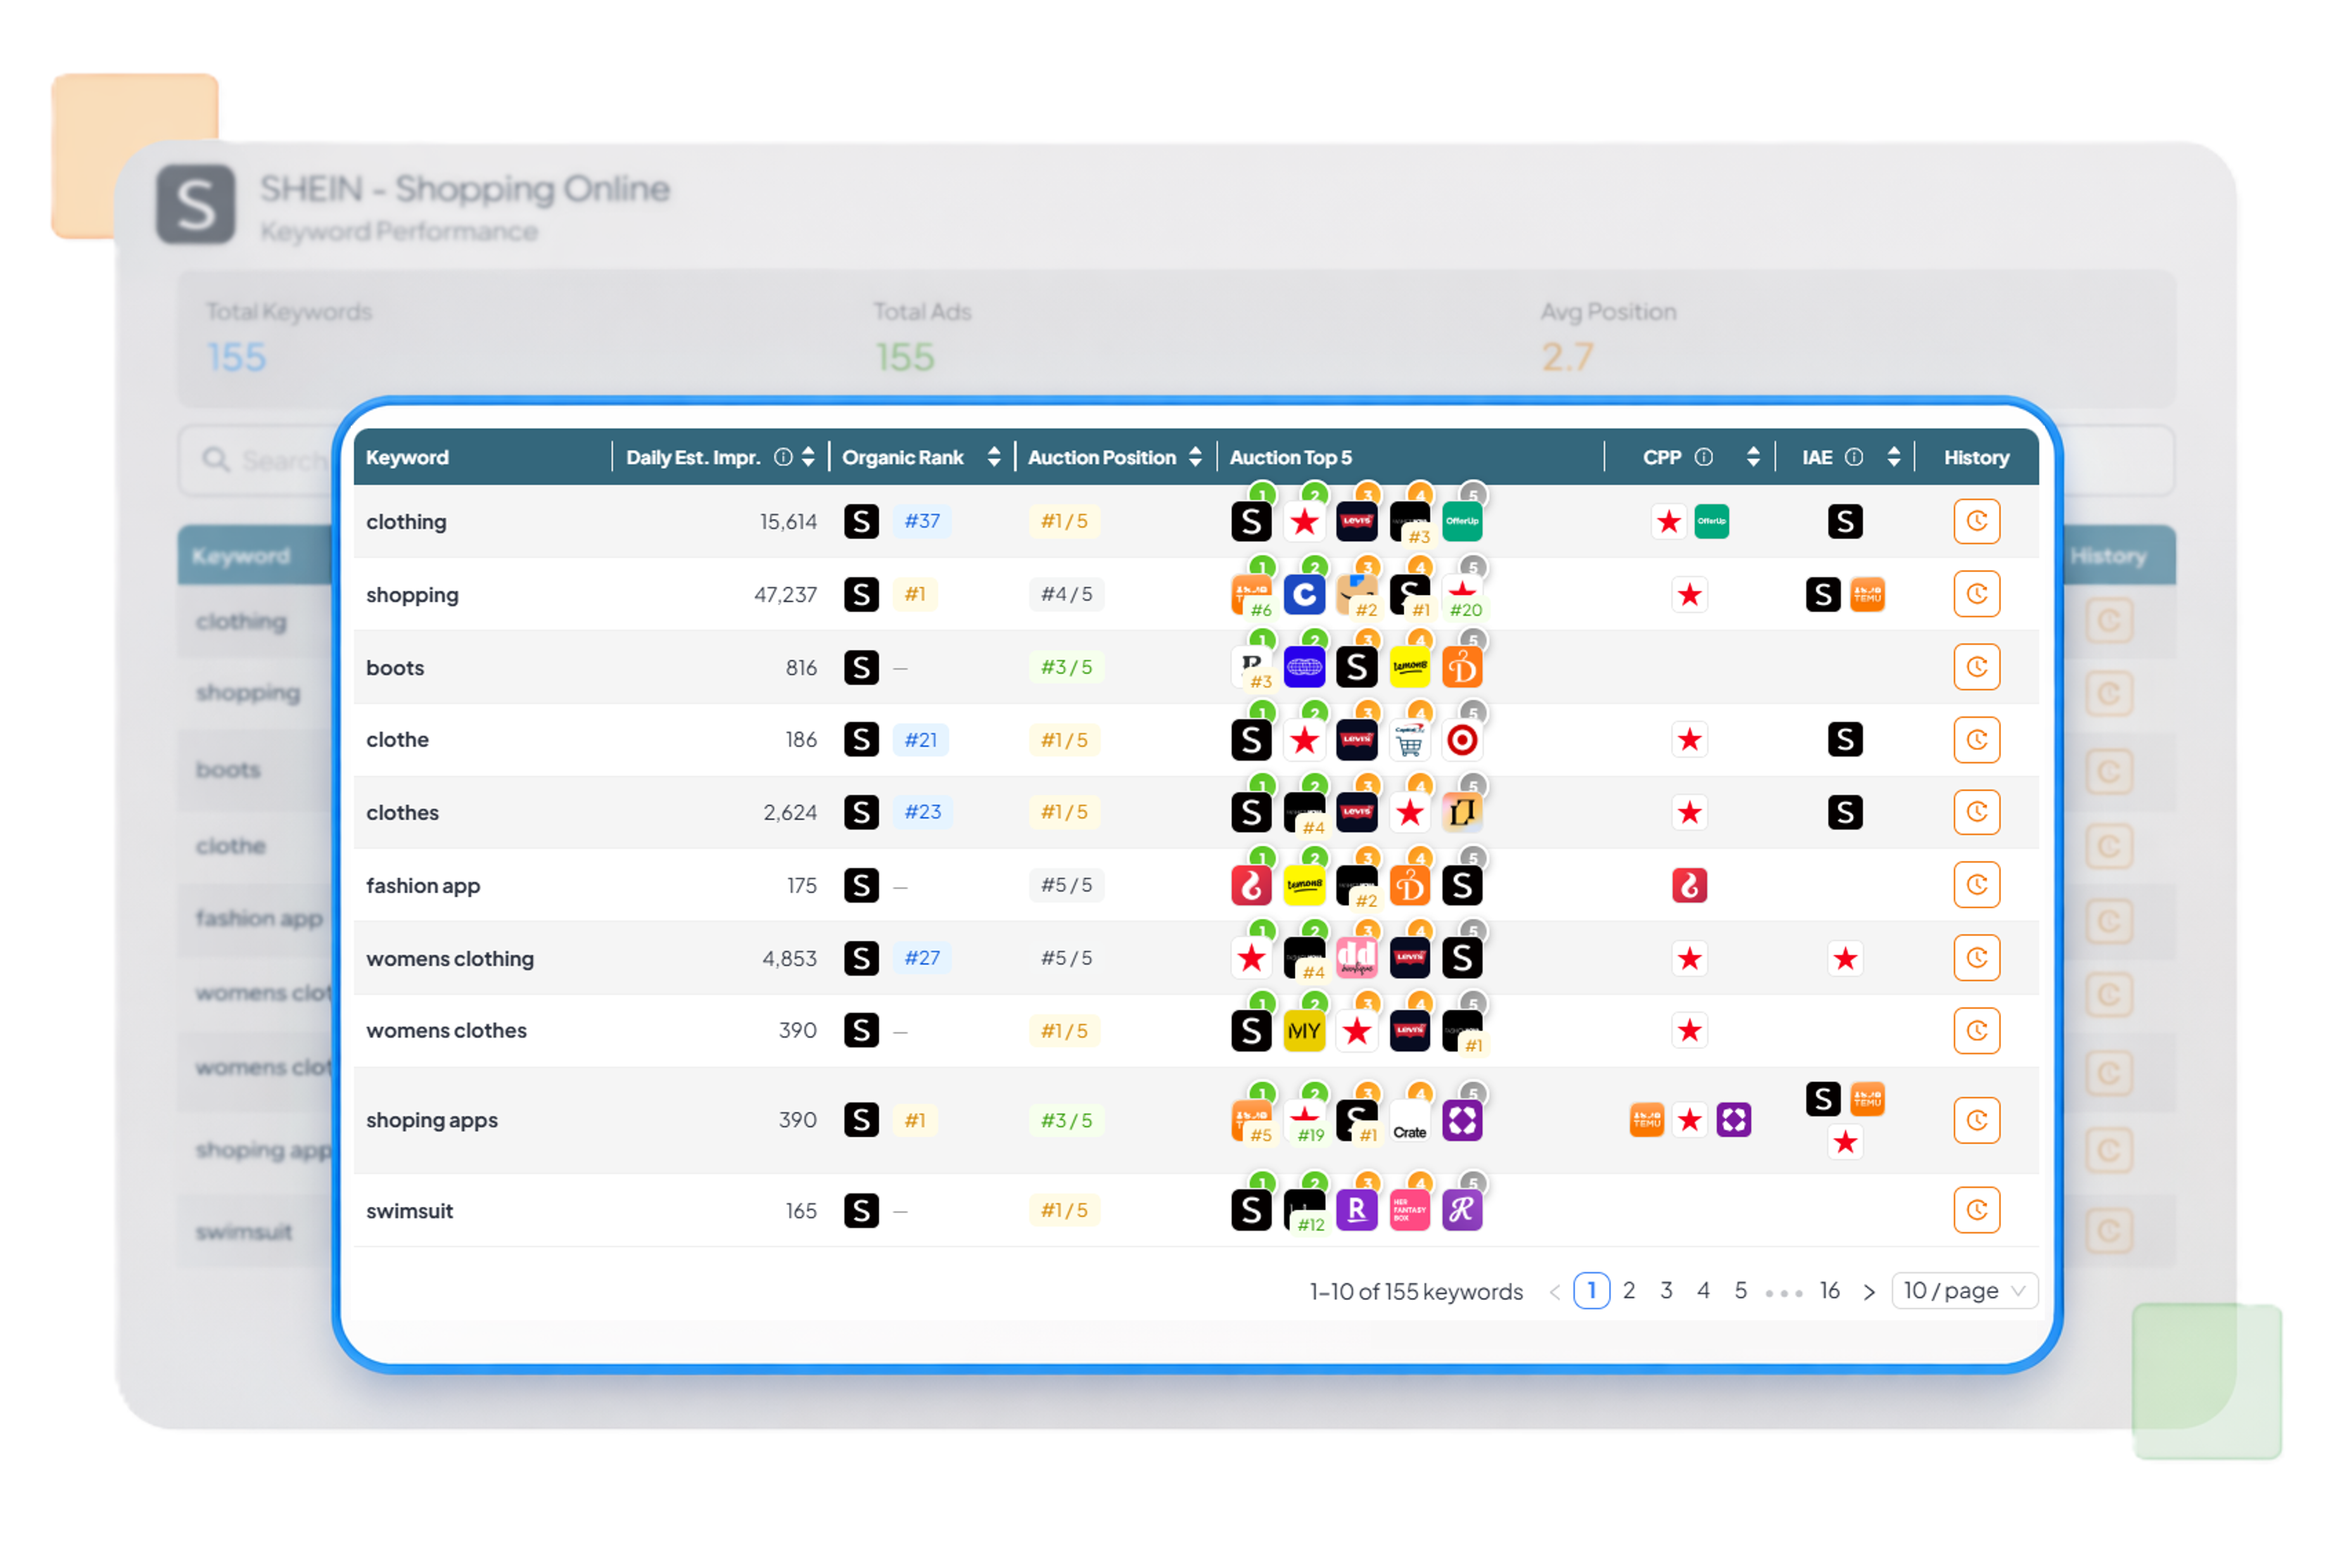Click the Target icon in clothe's Auction Top 5
Viewport: 2352px width, 1568px height.
(x=1463, y=739)
